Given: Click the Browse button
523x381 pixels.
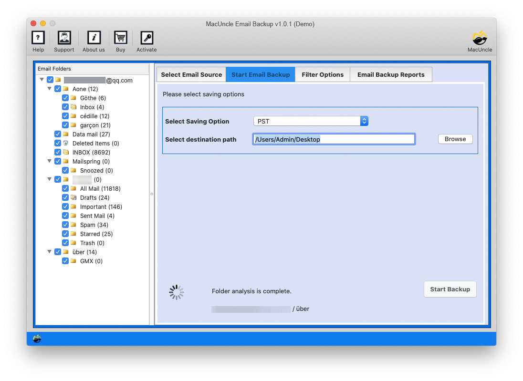Looking at the screenshot, I should point(455,139).
